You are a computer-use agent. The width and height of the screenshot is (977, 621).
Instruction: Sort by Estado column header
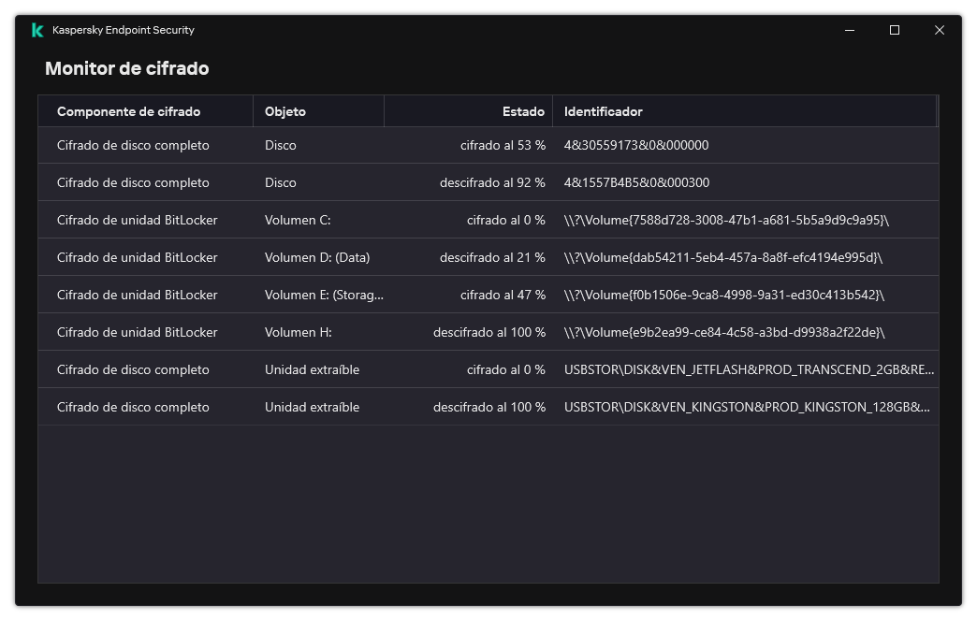(x=523, y=111)
